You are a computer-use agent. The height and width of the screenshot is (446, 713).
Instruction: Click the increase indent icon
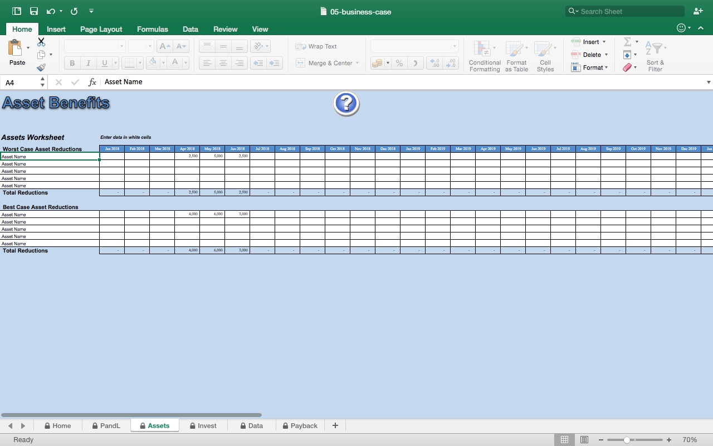point(275,63)
